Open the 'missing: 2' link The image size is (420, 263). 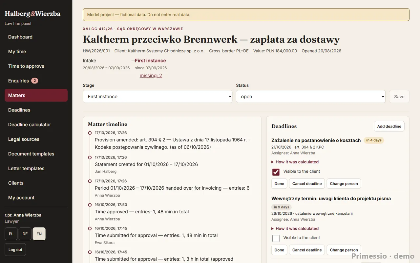click(151, 76)
